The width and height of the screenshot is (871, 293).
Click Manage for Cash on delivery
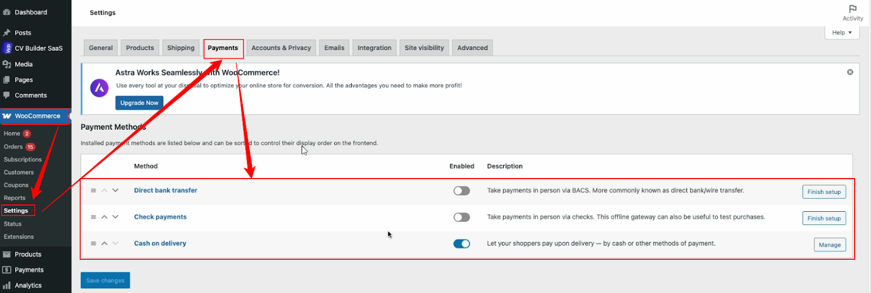tap(830, 245)
